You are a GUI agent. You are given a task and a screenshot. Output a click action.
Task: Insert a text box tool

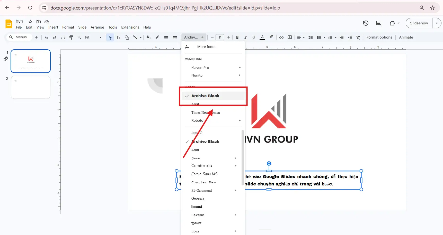[118, 37]
